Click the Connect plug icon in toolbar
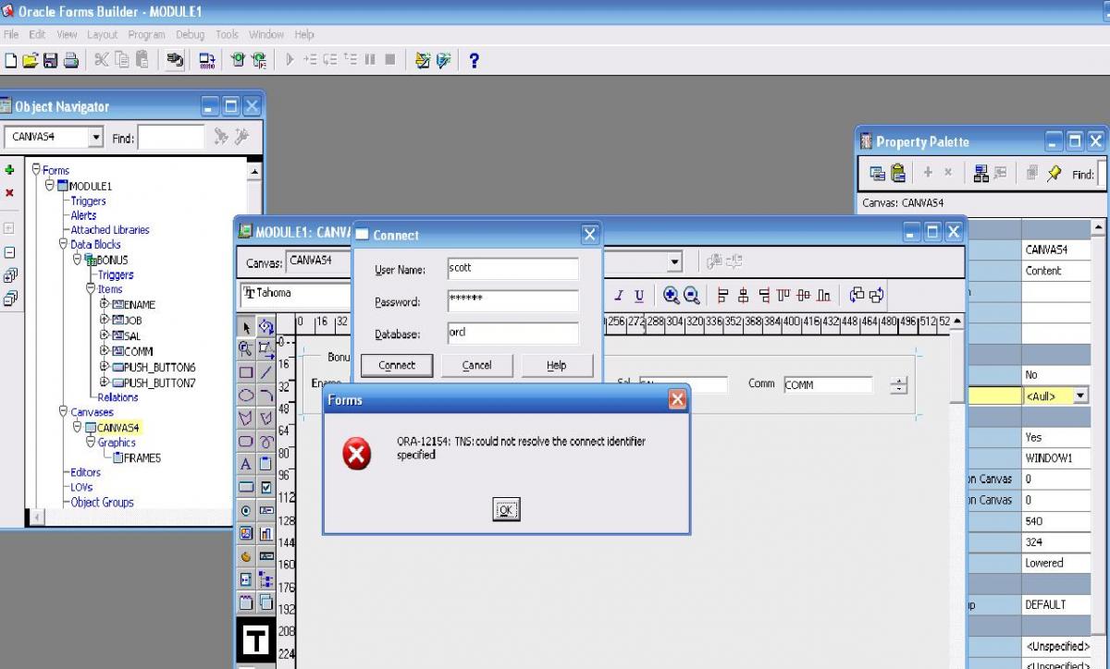Screen dimensions: 1110x669 click(x=174, y=60)
